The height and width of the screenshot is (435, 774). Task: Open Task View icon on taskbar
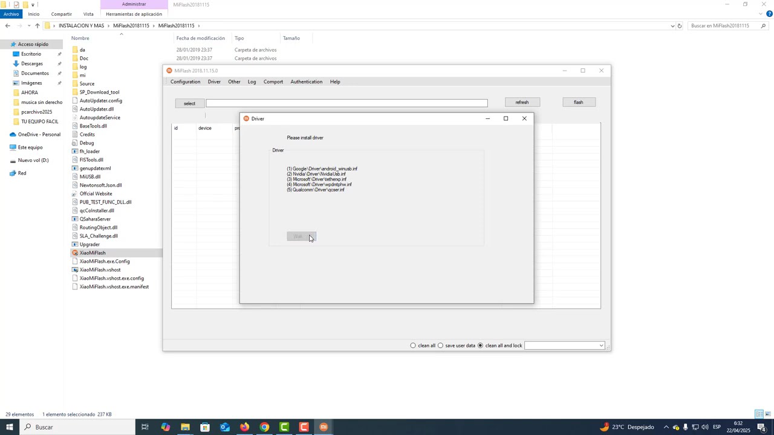tap(145, 427)
